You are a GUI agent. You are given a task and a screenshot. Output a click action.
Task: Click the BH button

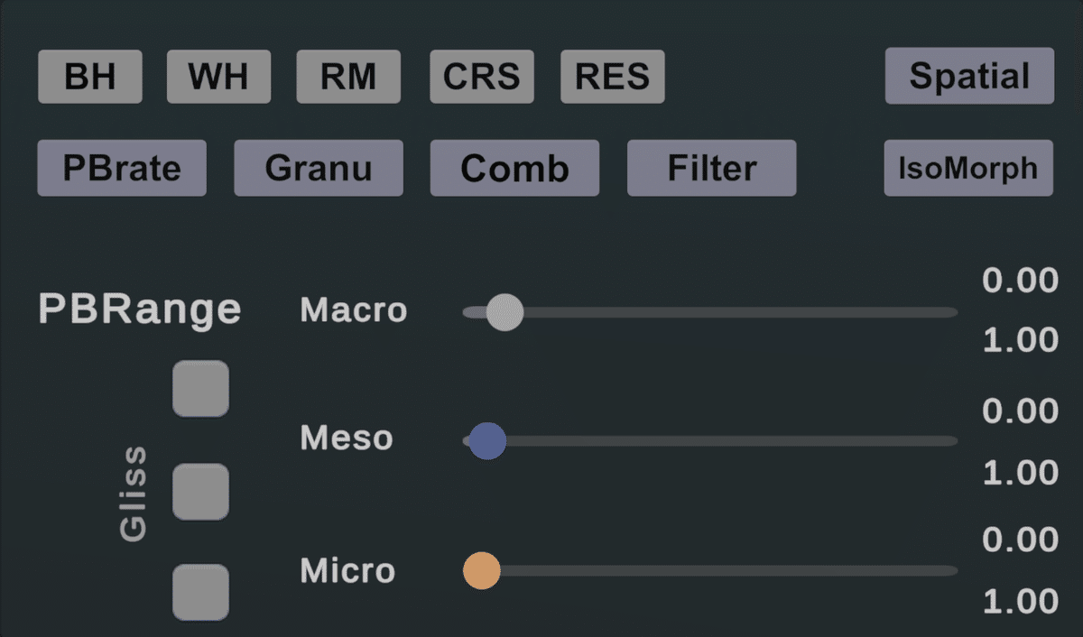[x=90, y=77]
